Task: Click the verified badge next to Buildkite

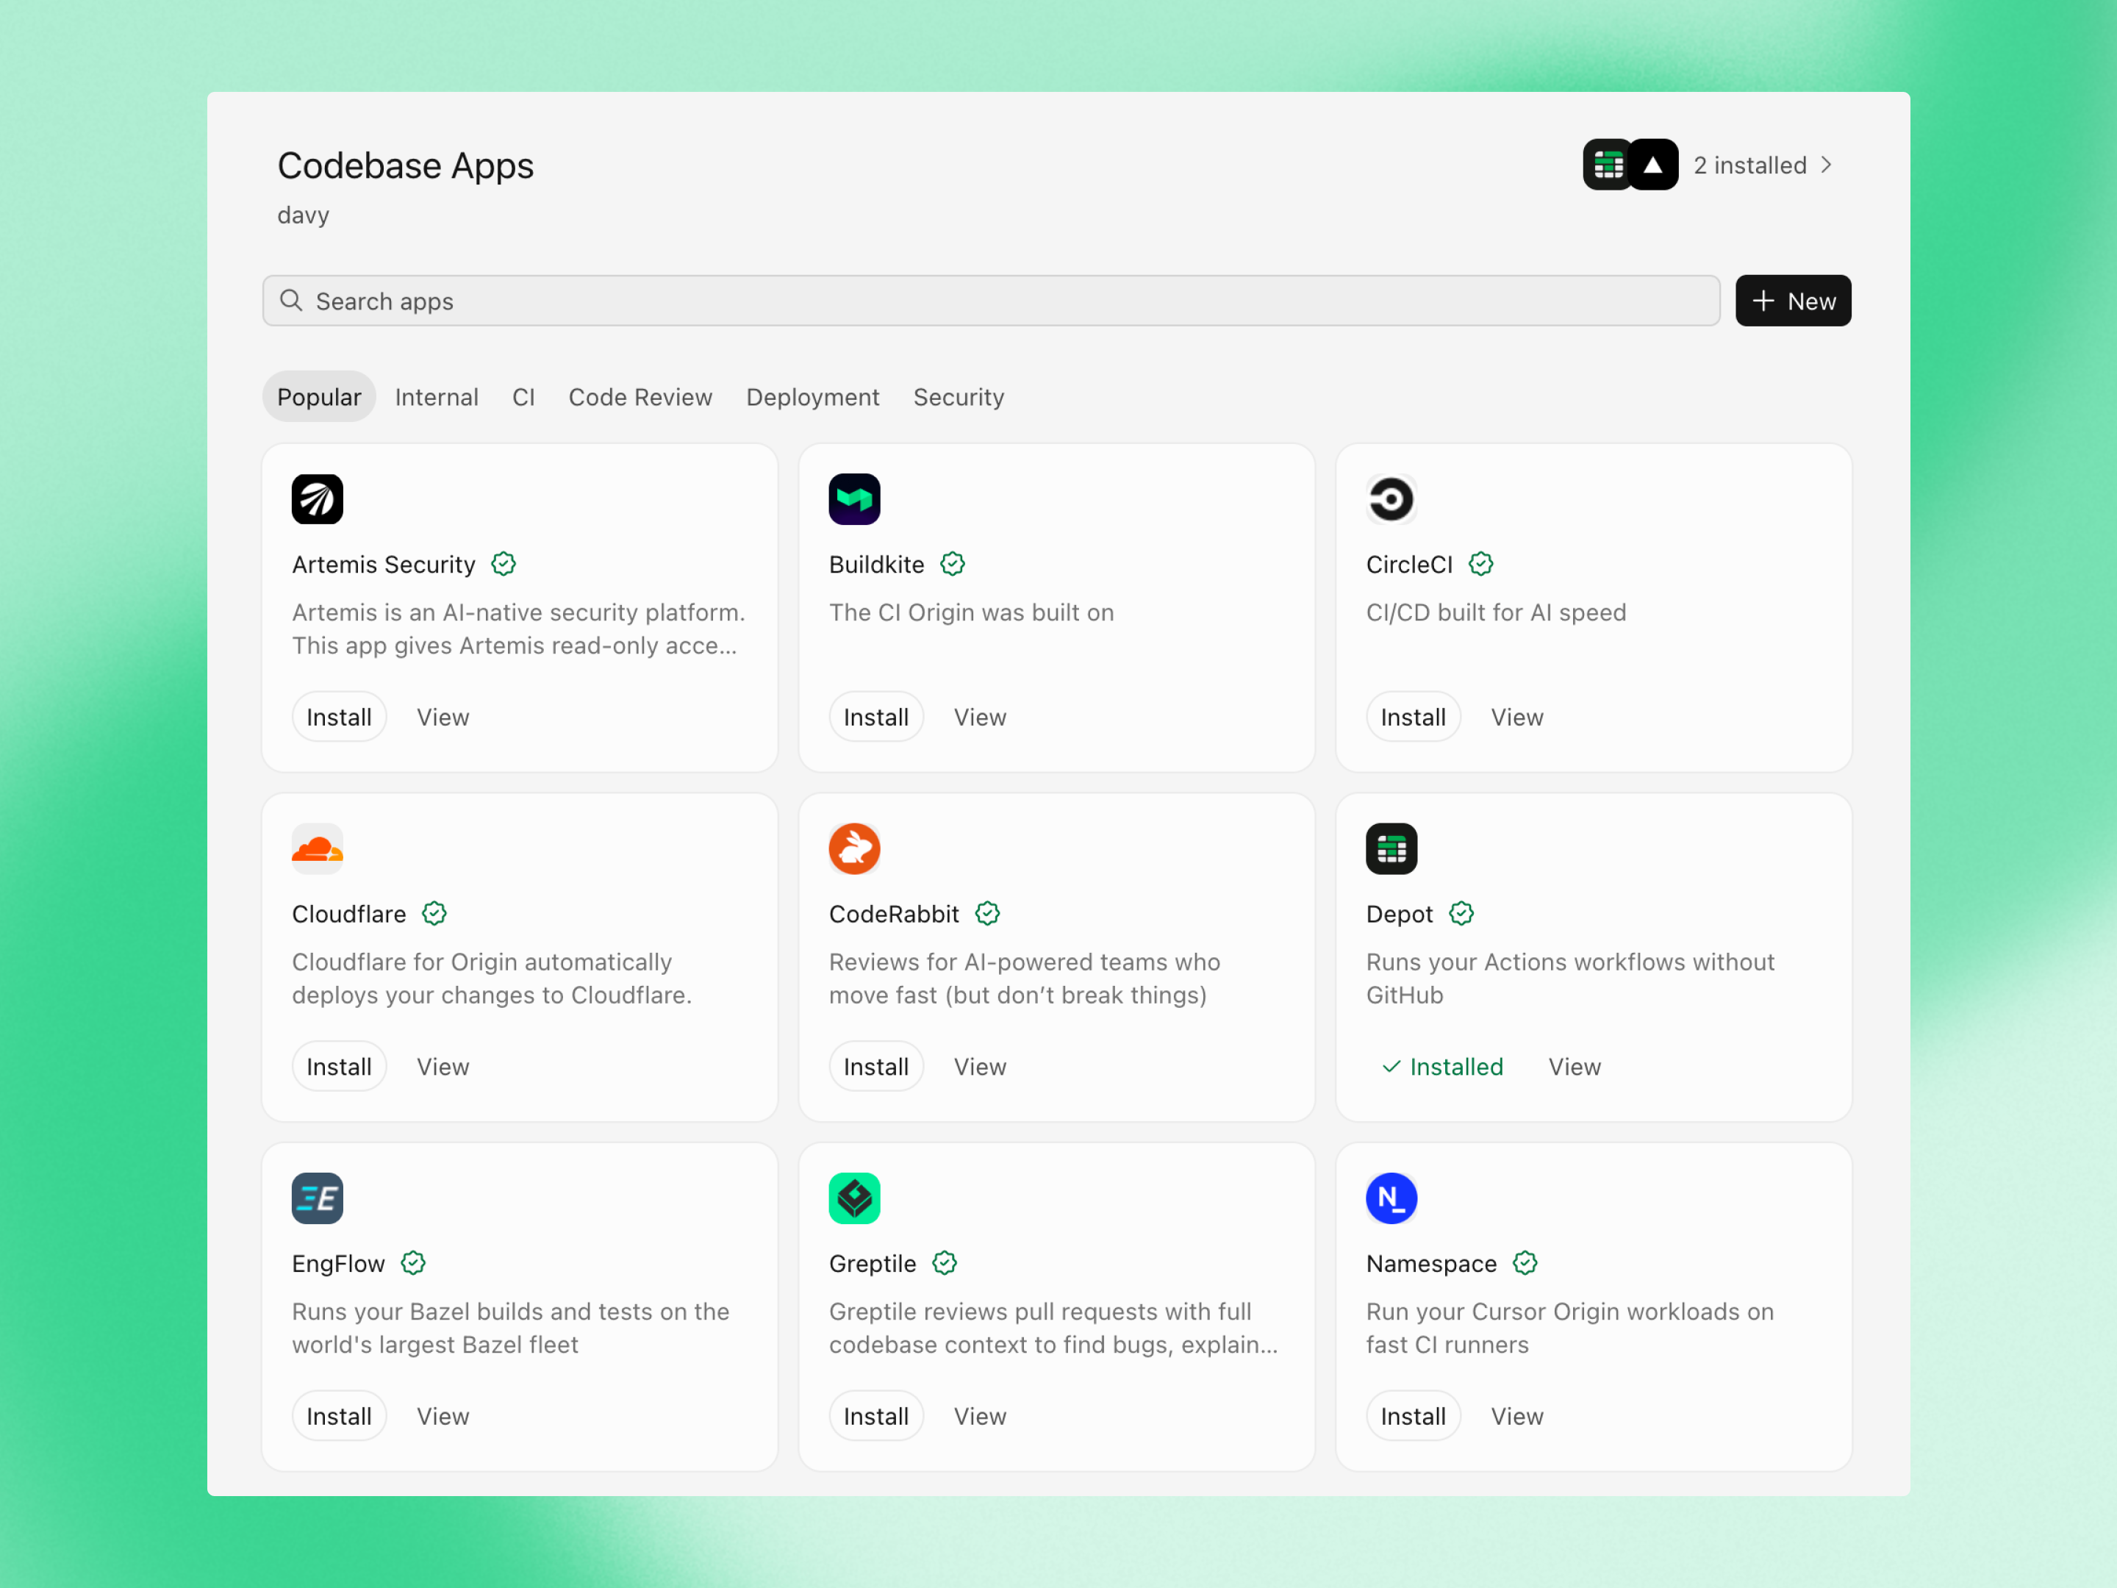Action: [952, 564]
